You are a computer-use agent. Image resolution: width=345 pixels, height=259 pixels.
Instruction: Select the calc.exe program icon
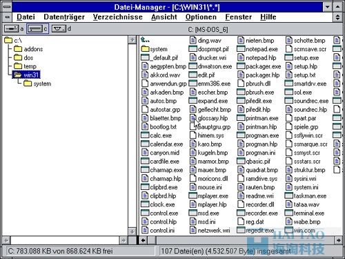tap(145, 135)
